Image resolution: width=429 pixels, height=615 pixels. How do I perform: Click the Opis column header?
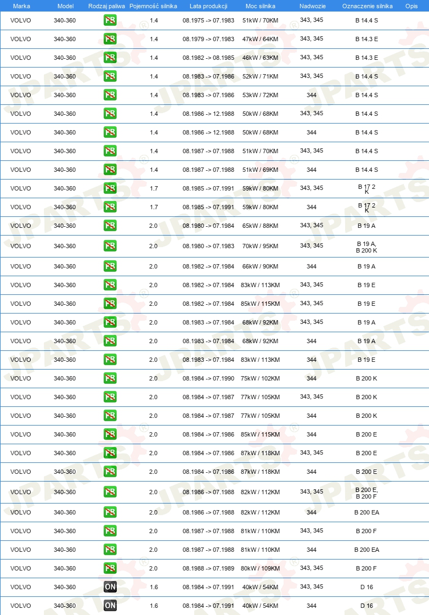click(411, 6)
